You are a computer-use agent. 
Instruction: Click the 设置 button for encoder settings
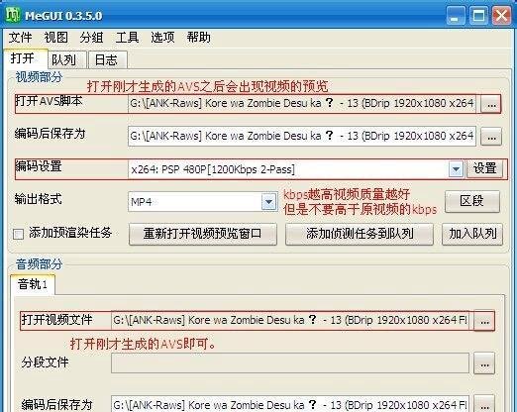point(485,168)
